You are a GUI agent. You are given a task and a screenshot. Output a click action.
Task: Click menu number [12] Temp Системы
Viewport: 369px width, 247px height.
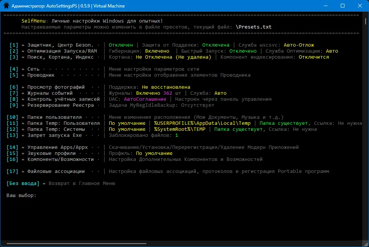click(x=12, y=129)
